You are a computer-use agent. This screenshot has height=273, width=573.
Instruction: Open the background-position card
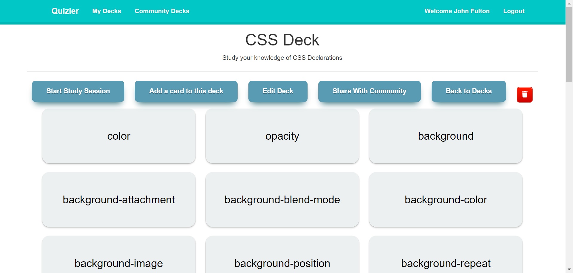(x=282, y=254)
